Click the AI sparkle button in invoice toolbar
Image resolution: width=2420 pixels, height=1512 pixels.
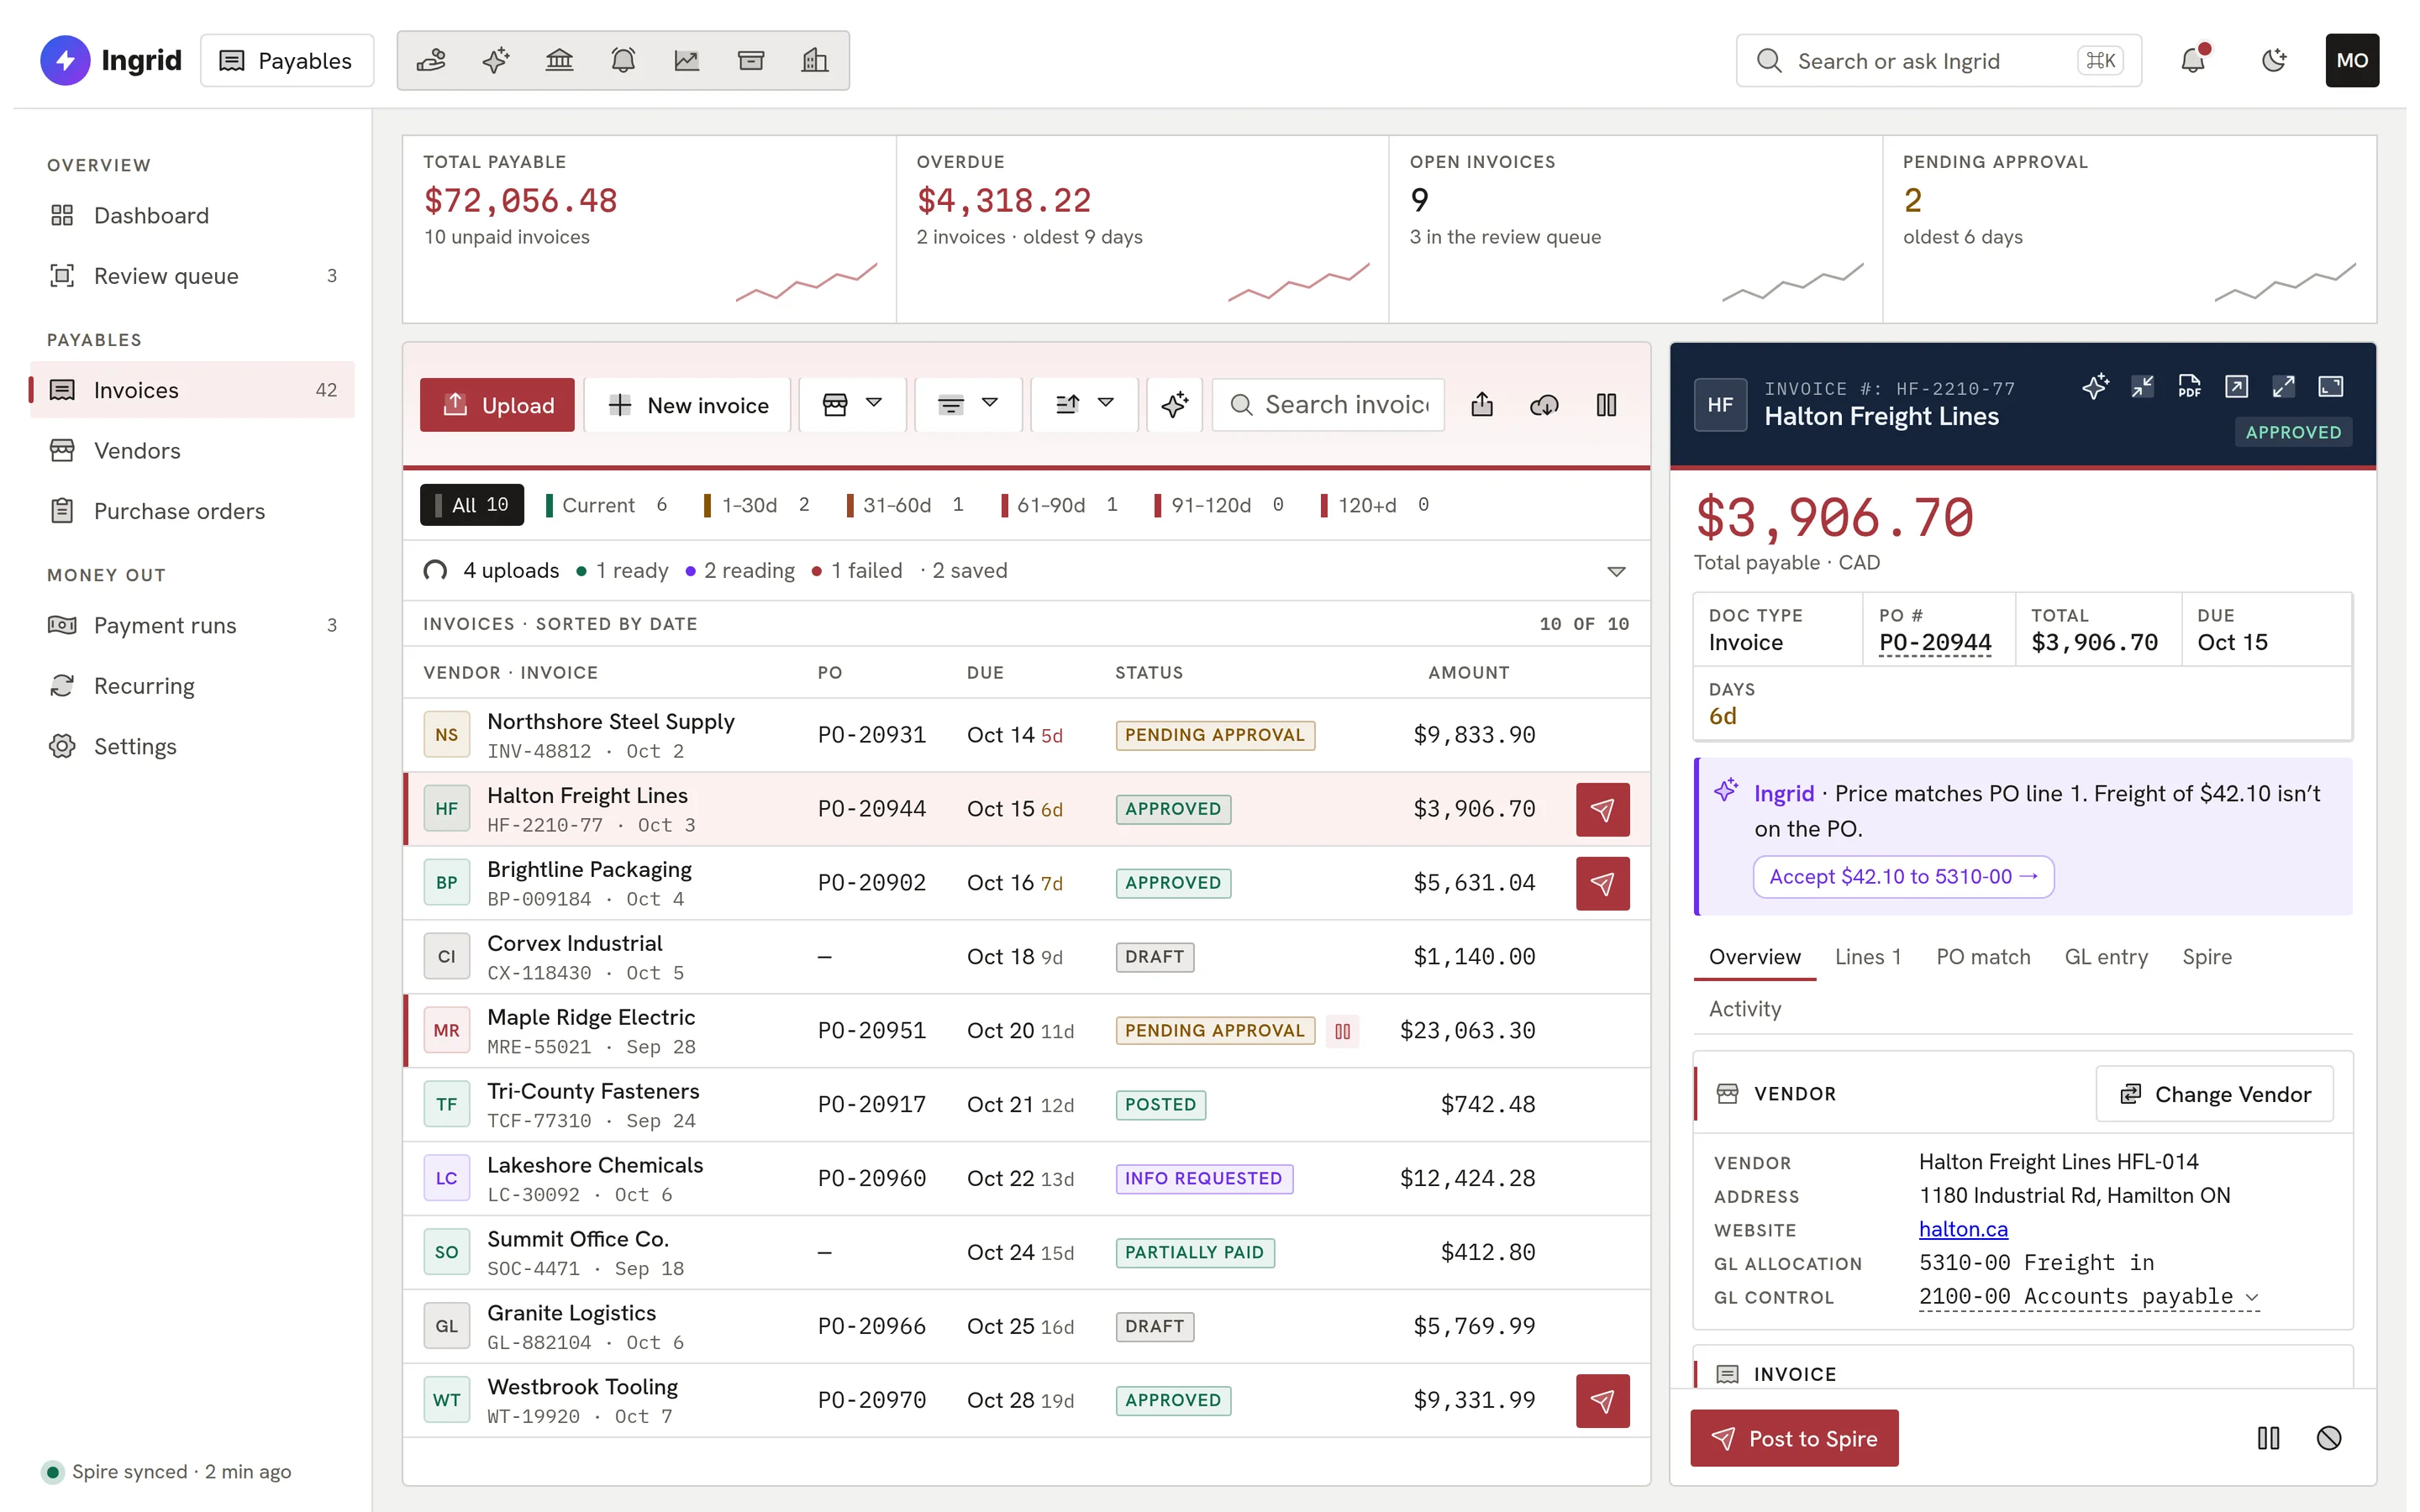[1175, 405]
